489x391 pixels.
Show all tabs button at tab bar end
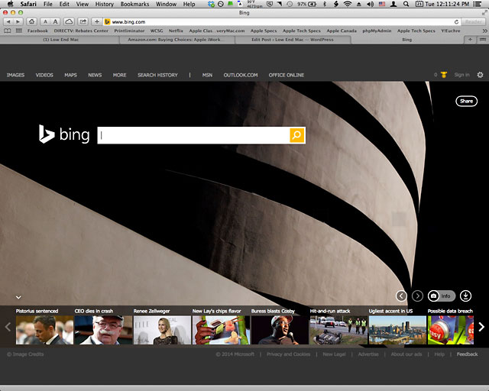click(482, 40)
